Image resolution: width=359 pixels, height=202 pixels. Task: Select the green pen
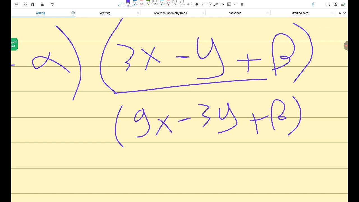[x=148, y=3]
